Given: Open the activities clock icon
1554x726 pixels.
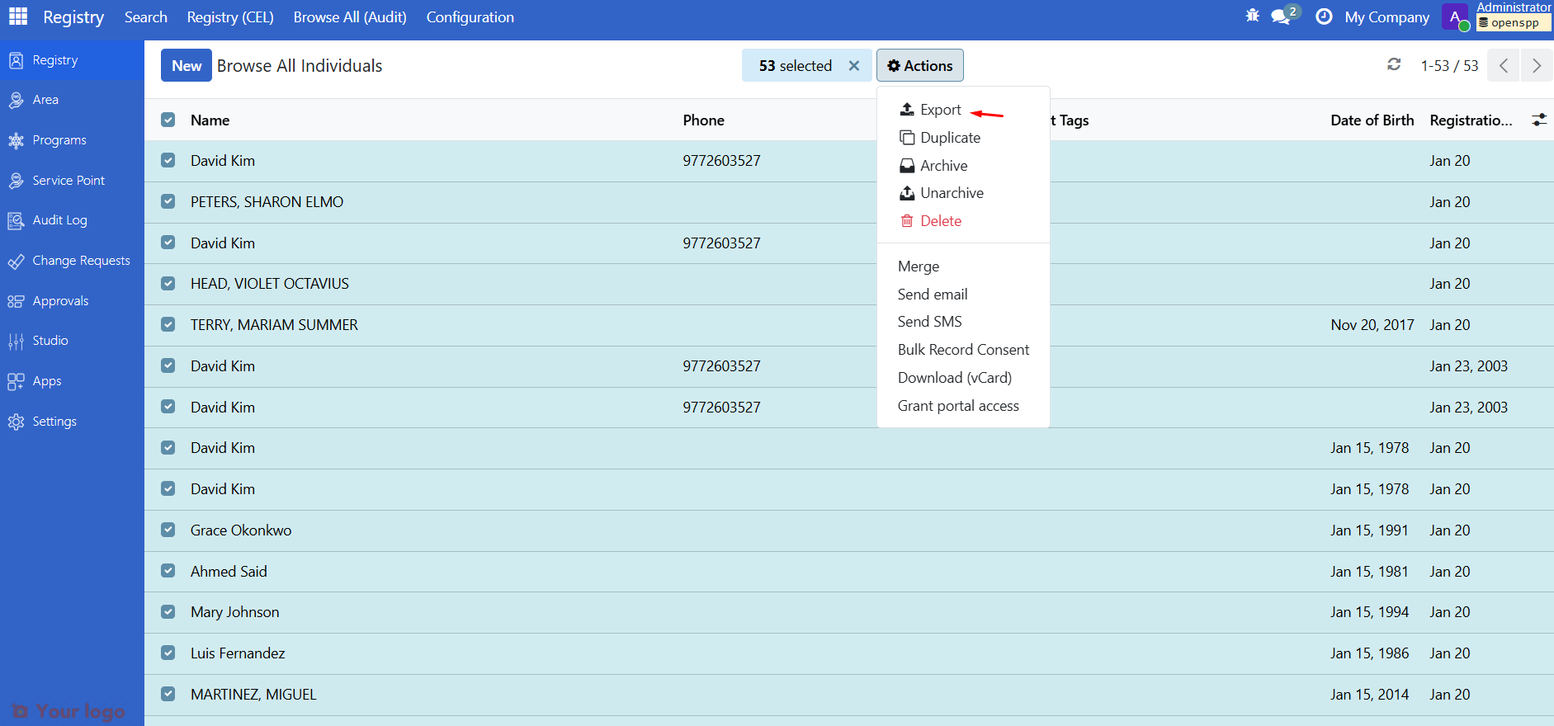Looking at the screenshot, I should point(1324,16).
